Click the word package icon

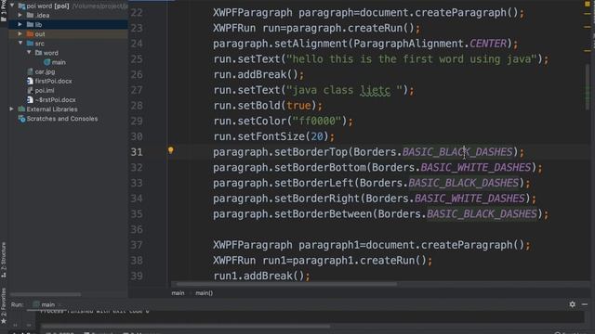click(38, 53)
